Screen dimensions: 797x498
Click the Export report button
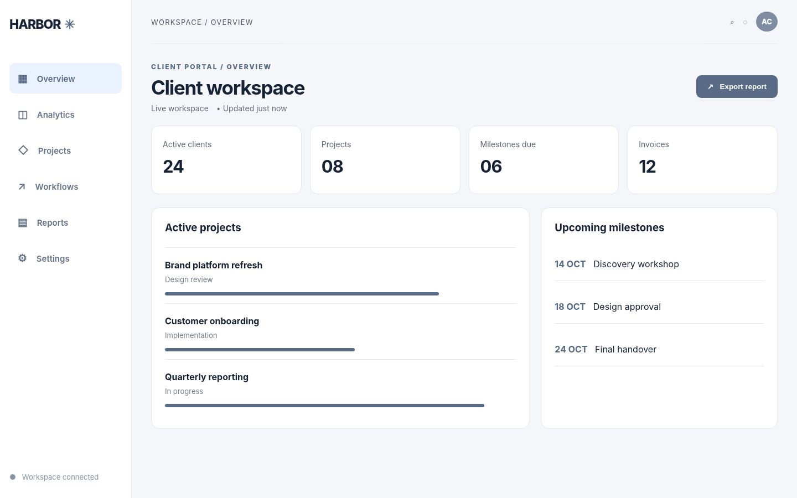click(x=737, y=86)
